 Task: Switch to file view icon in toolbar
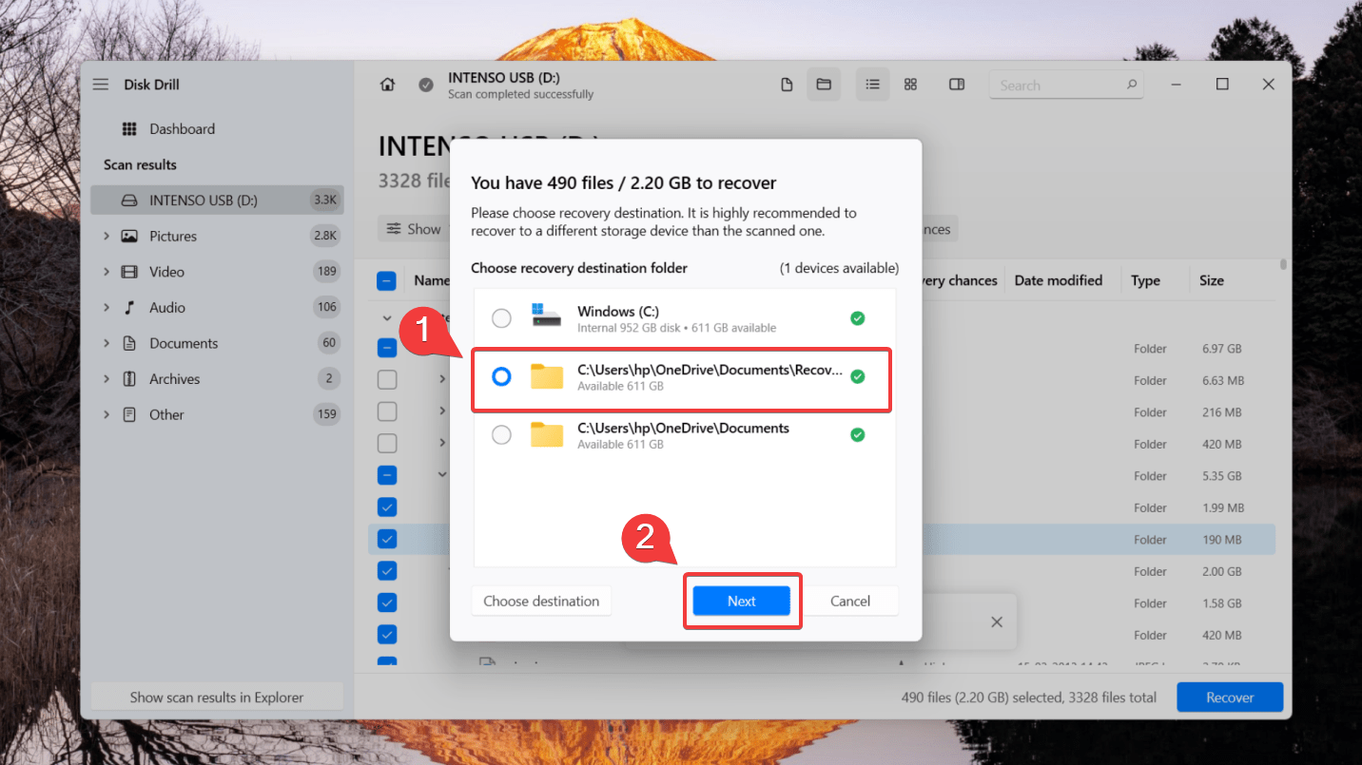(787, 85)
